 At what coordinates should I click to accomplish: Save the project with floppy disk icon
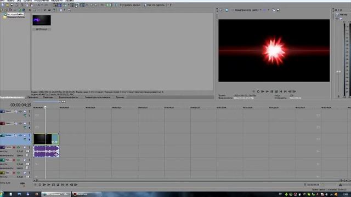(x=12, y=5)
